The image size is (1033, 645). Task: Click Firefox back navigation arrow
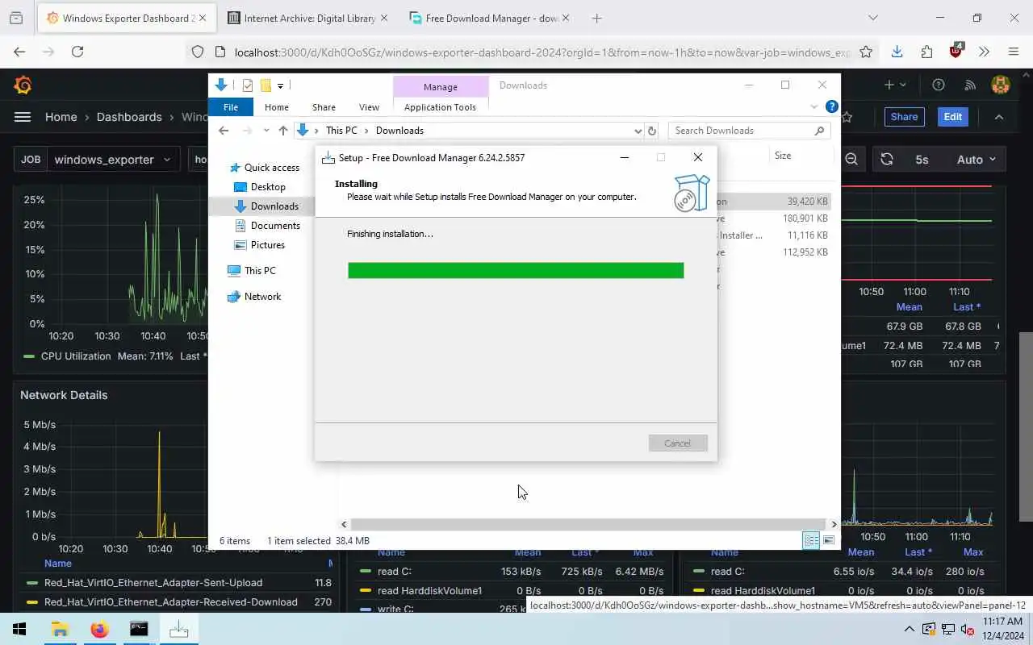click(x=19, y=52)
